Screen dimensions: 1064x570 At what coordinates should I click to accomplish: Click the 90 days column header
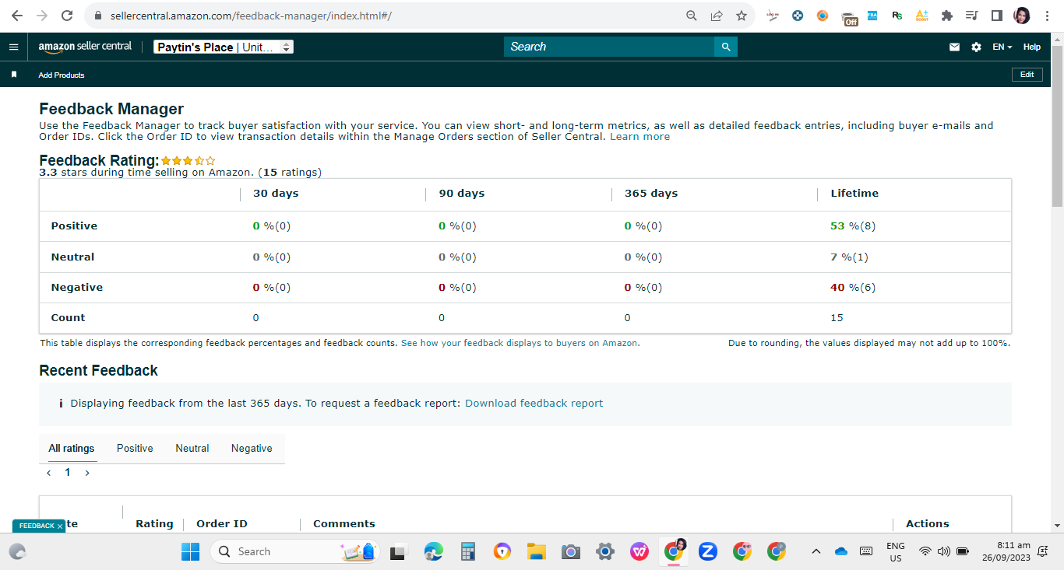tap(461, 194)
